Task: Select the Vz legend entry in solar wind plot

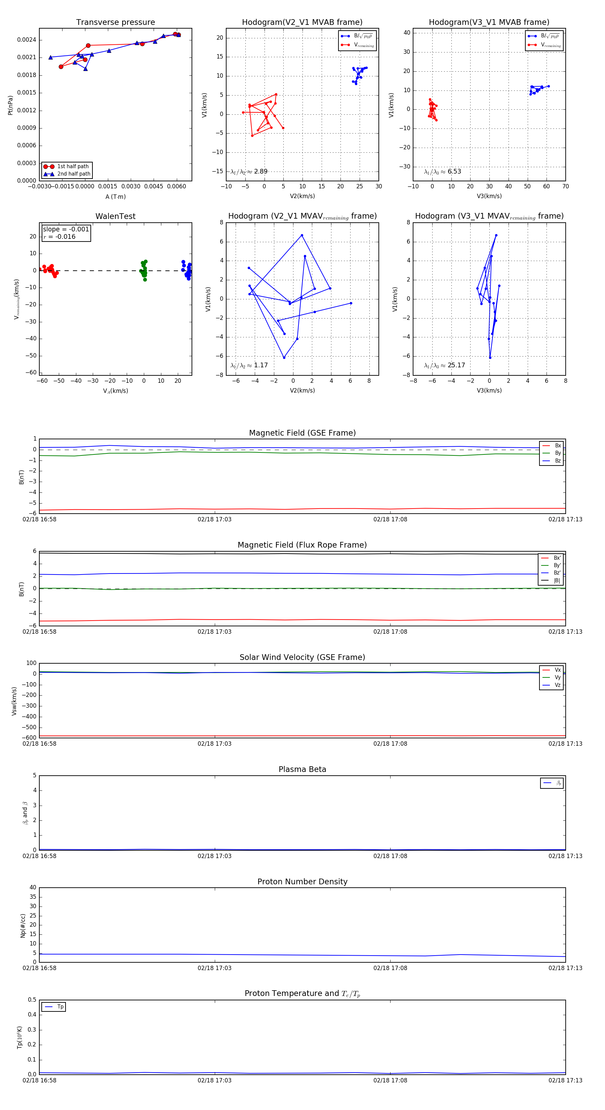Action: [552, 685]
